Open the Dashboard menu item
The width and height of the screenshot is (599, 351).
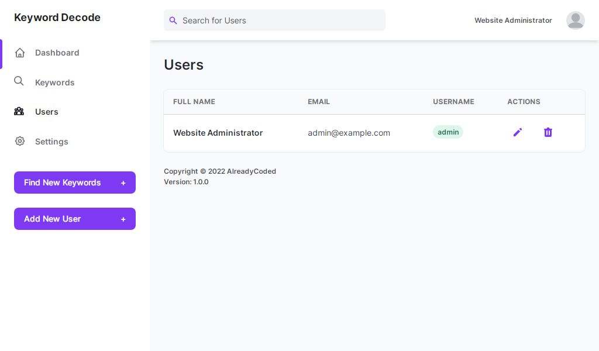point(57,53)
